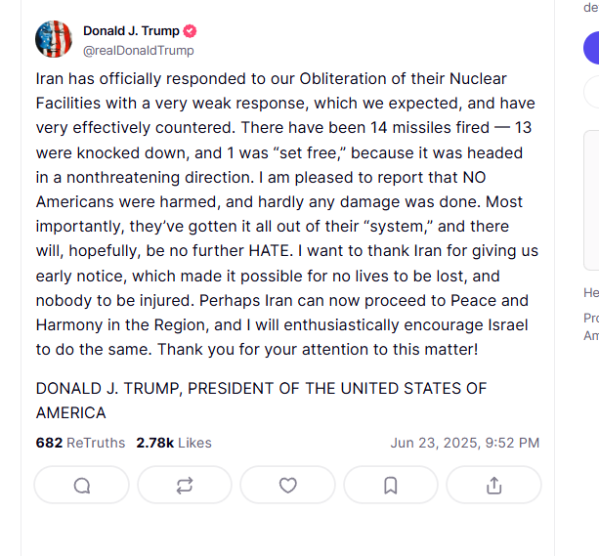
Task: Click the bordered card panel in the right sidebar
Action: click(591, 200)
